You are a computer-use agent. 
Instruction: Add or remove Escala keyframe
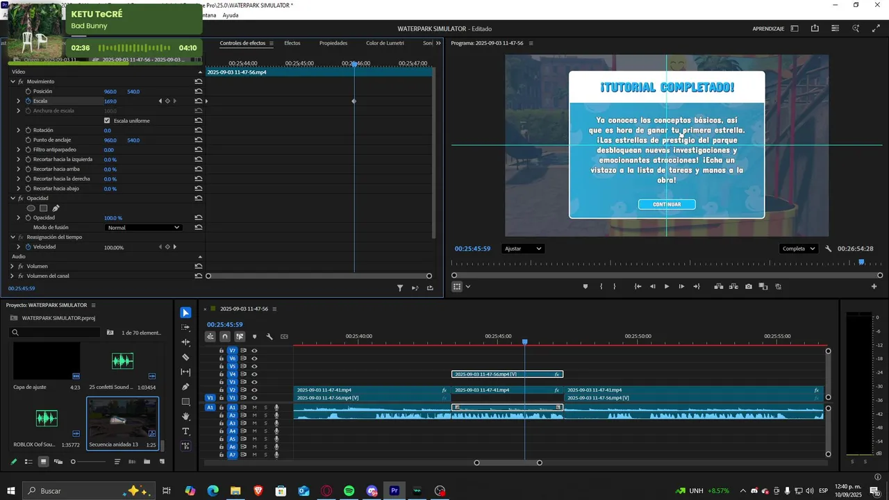(167, 101)
